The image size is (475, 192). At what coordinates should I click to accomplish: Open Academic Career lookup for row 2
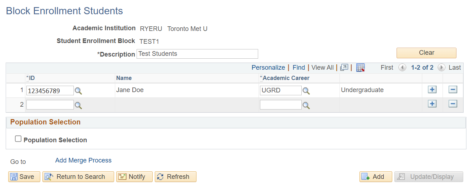click(x=306, y=105)
